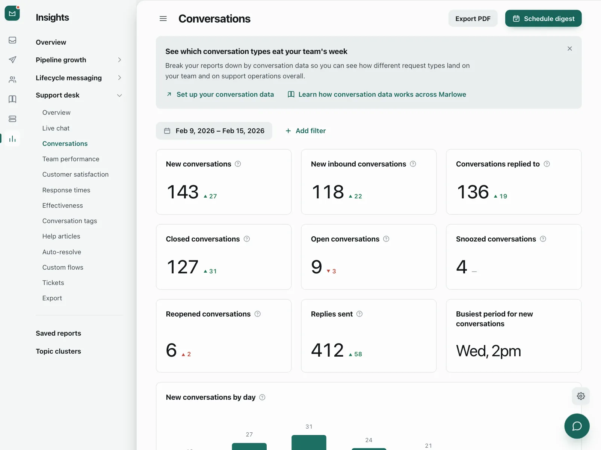Open Team performance report
601x450 pixels.
pos(71,159)
